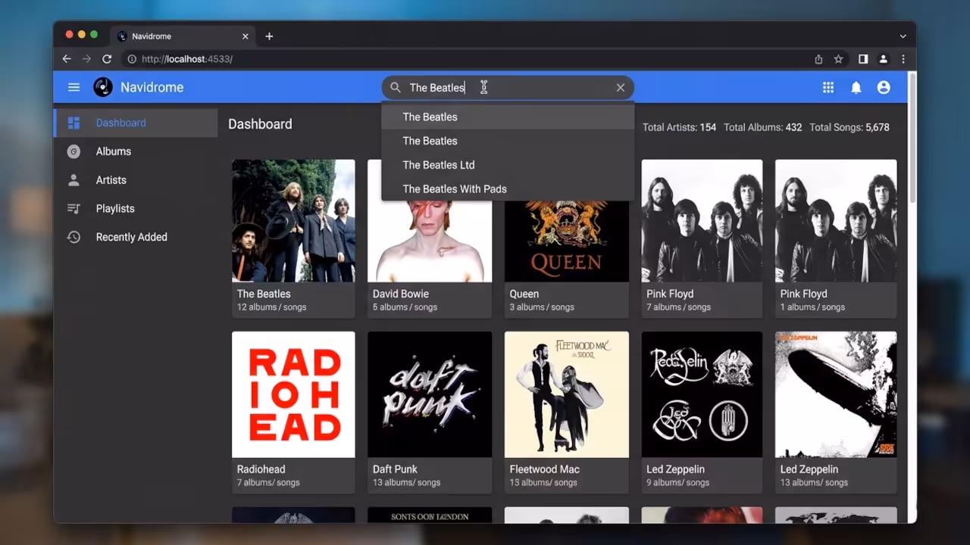Image resolution: width=970 pixels, height=545 pixels.
Task: Open Recently Added in the sidebar
Action: tap(136, 237)
